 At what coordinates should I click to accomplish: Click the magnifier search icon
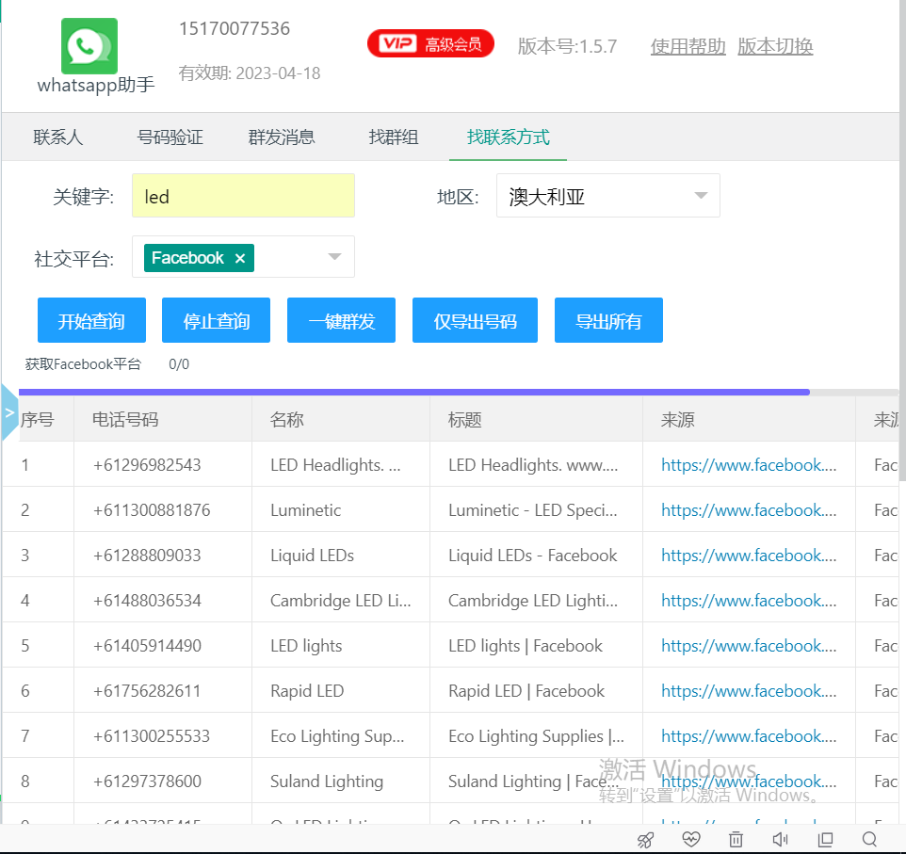[870, 839]
